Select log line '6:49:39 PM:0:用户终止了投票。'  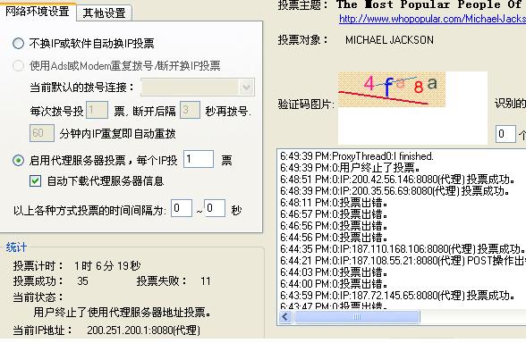(351, 168)
